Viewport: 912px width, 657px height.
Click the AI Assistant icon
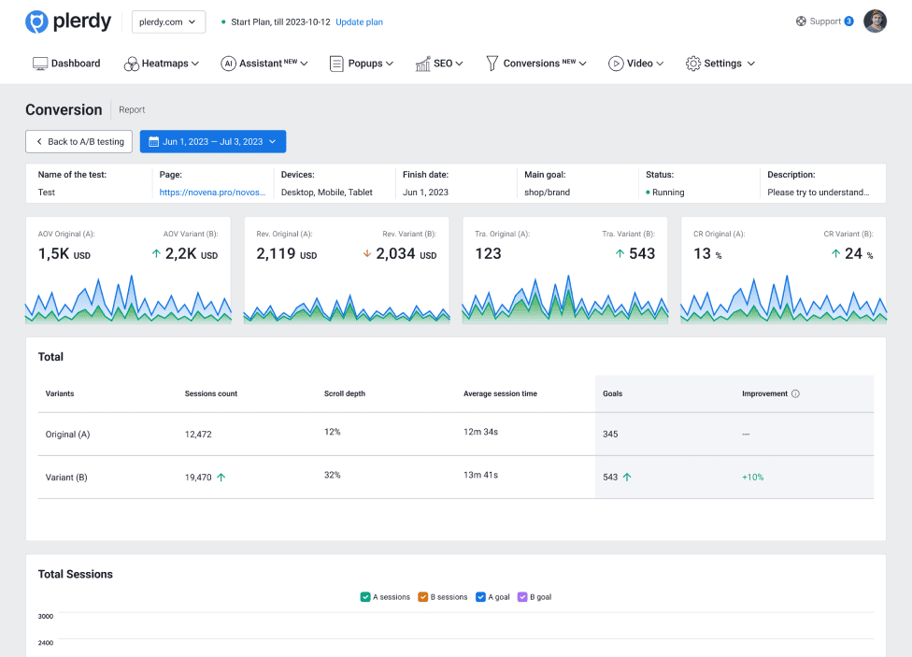pos(228,64)
